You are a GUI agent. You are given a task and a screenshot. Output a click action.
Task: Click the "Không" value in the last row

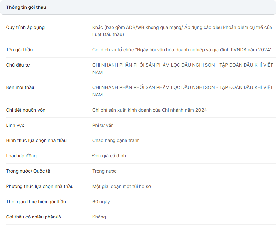tap(99, 217)
